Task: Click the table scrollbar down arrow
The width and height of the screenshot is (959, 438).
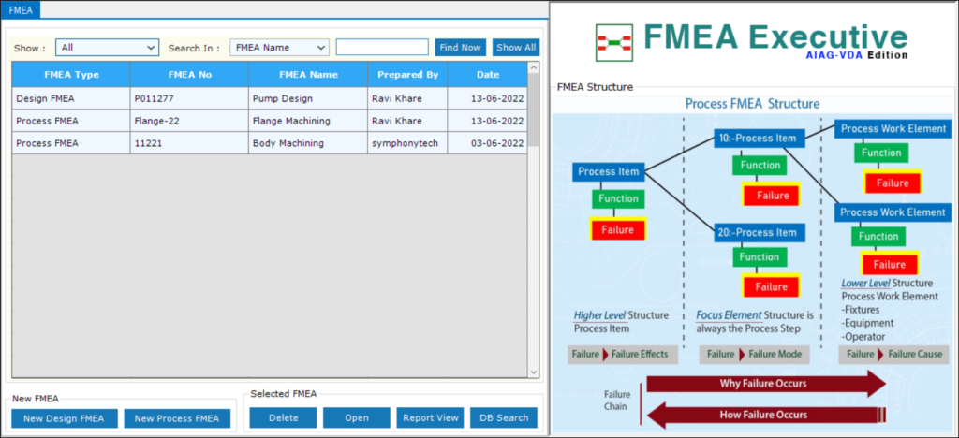Action: click(533, 372)
